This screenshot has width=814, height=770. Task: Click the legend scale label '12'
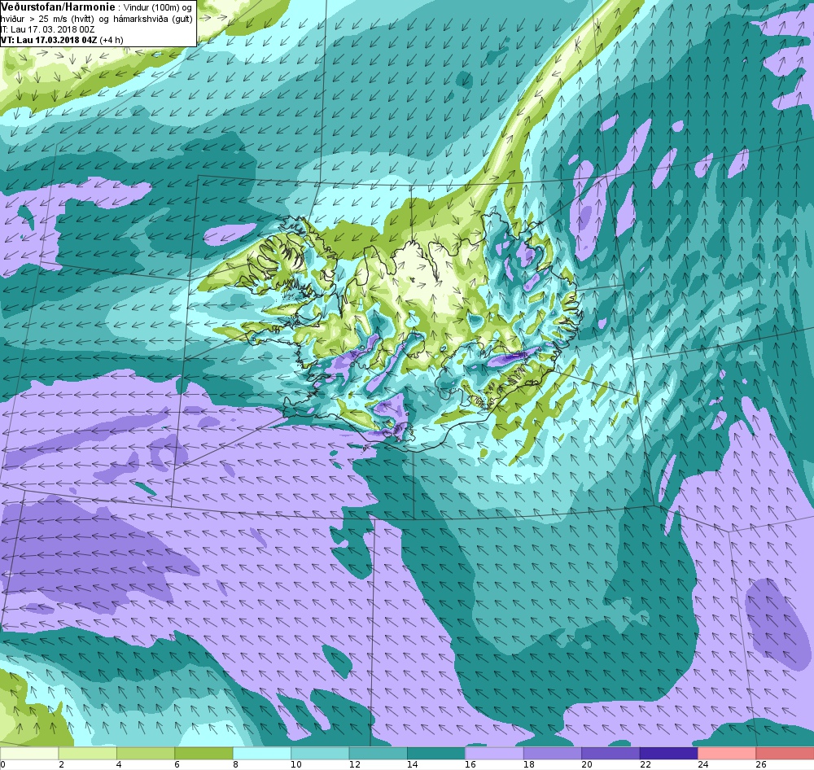[x=354, y=763]
